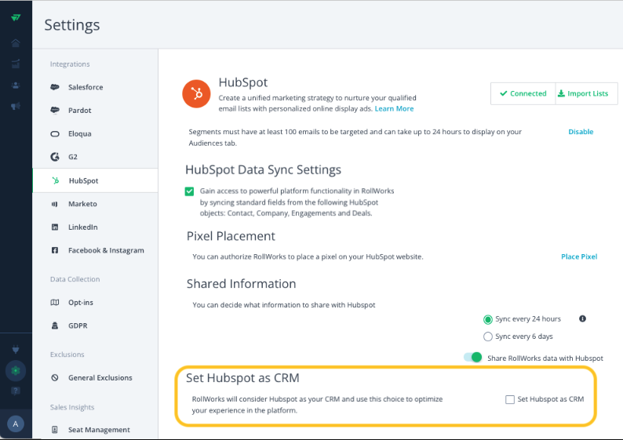Click the Exclusions section label

coord(67,355)
